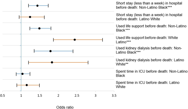Image resolution: width=188 pixels, height=109 pixels.
Task: Click the Short stay Non-Latino Black data point
Action: coord(37,5)
